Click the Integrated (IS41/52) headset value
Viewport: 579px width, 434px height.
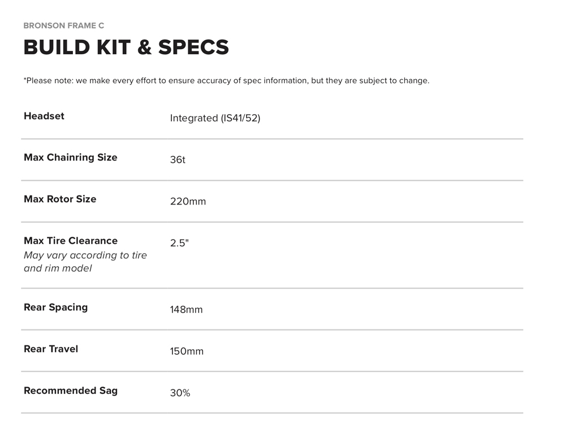tap(215, 118)
